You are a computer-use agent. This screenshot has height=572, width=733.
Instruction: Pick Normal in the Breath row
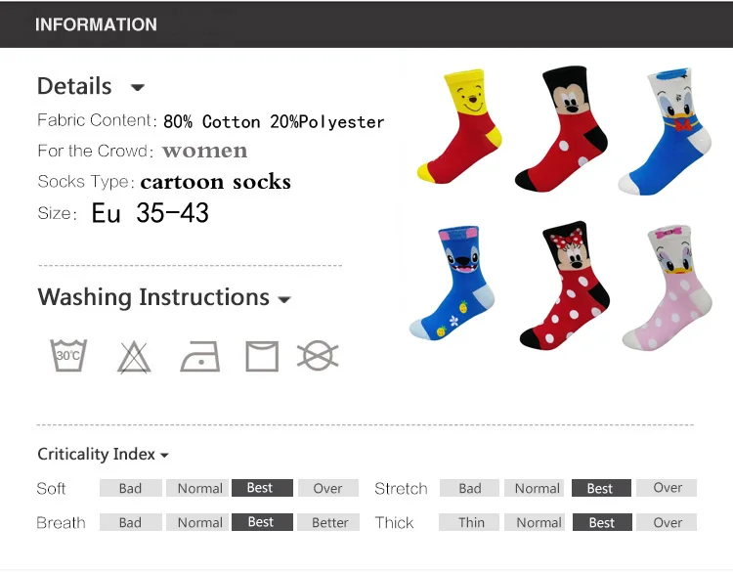point(197,522)
